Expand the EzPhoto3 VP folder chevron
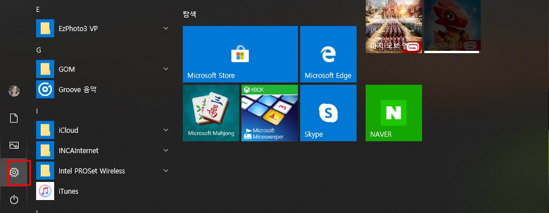This screenshot has height=213, width=549. tap(166, 28)
